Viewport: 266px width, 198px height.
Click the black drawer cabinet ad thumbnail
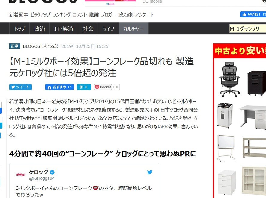256,83
